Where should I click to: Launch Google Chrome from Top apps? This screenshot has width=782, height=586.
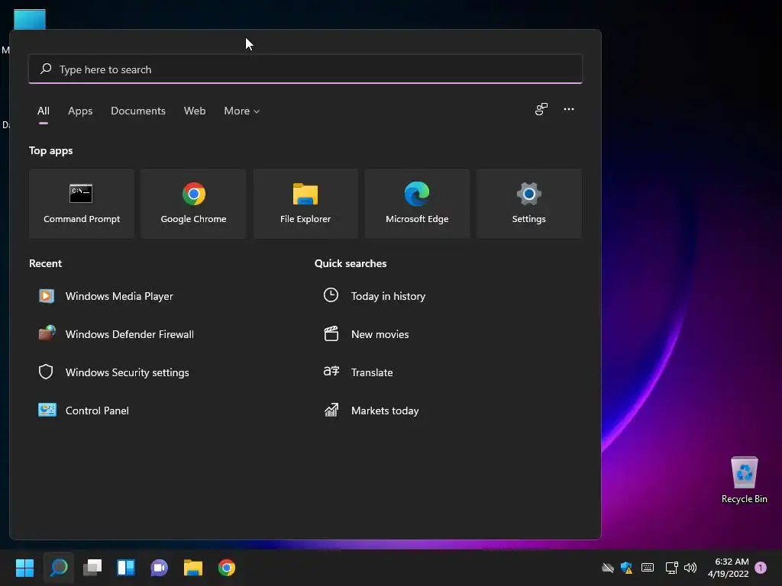pyautogui.click(x=193, y=204)
